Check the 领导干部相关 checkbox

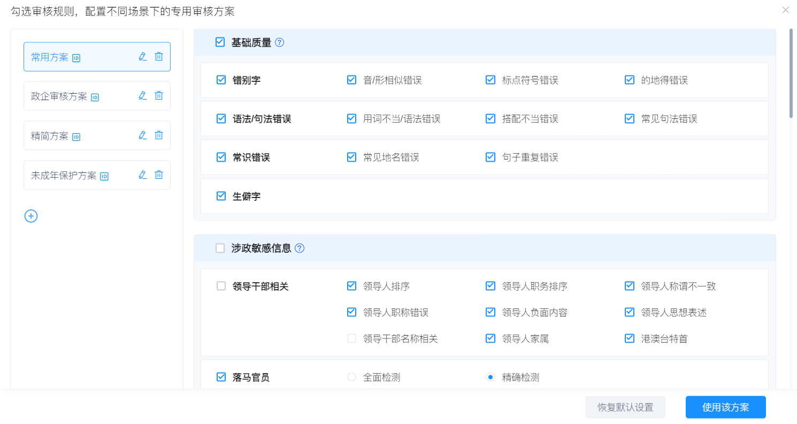coord(221,286)
